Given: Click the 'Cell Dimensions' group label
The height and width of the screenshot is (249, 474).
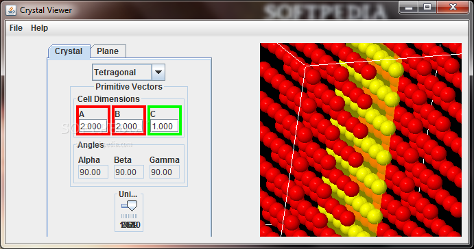Looking at the screenshot, I should [x=108, y=99].
